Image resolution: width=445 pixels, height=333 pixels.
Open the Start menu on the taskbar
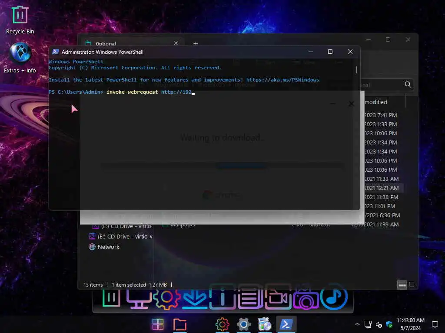point(158,324)
